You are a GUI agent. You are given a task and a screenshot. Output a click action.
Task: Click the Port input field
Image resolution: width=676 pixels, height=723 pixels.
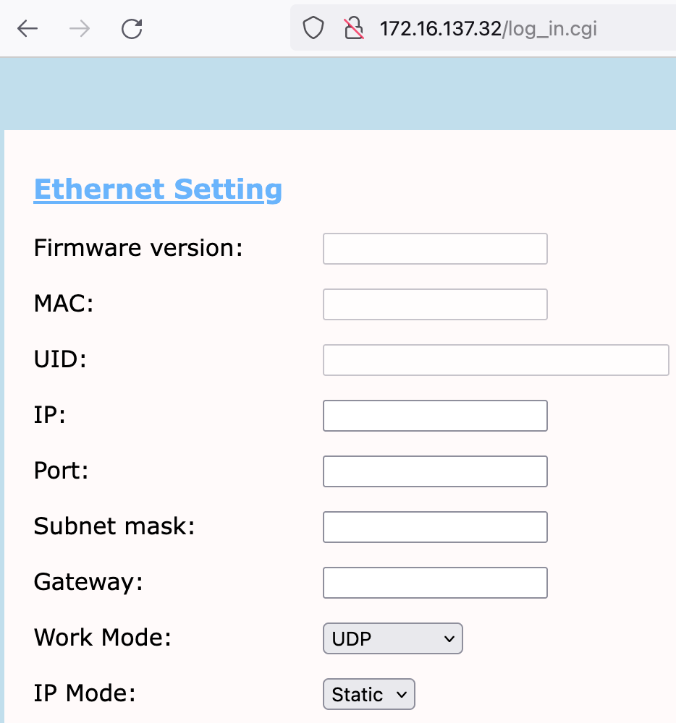point(435,471)
